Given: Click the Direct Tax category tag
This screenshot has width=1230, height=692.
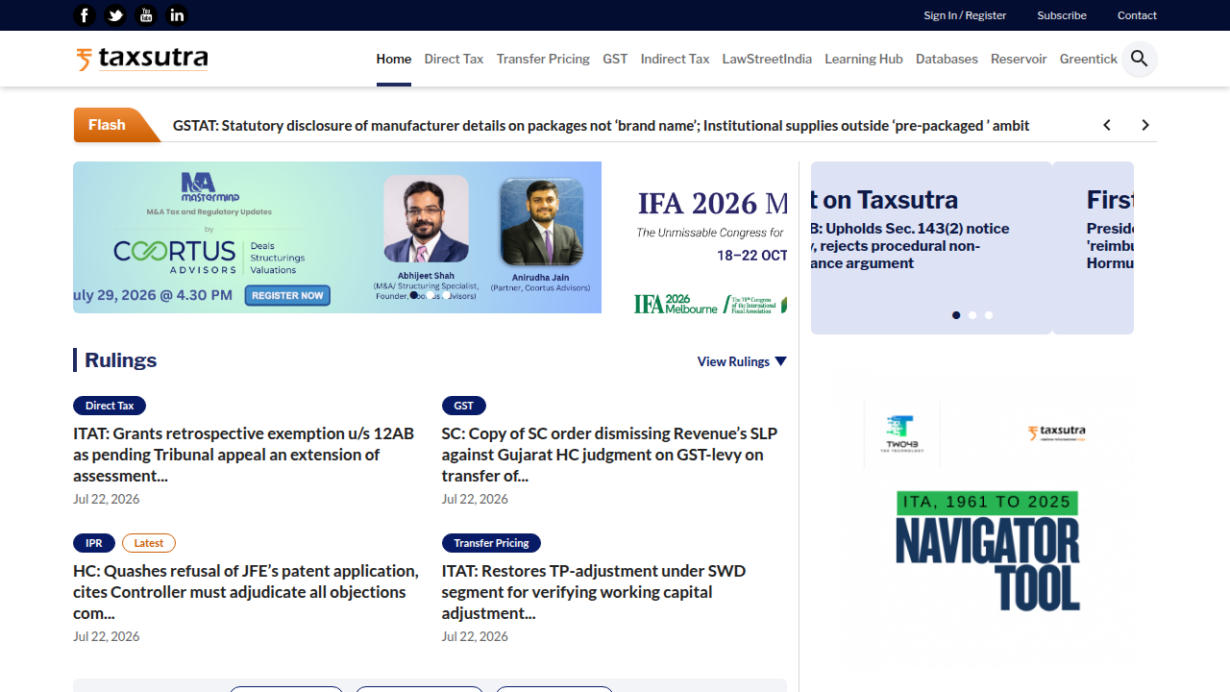Looking at the screenshot, I should (110, 406).
